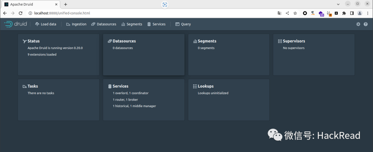
Task: Click the share page icon
Action: [287, 13]
